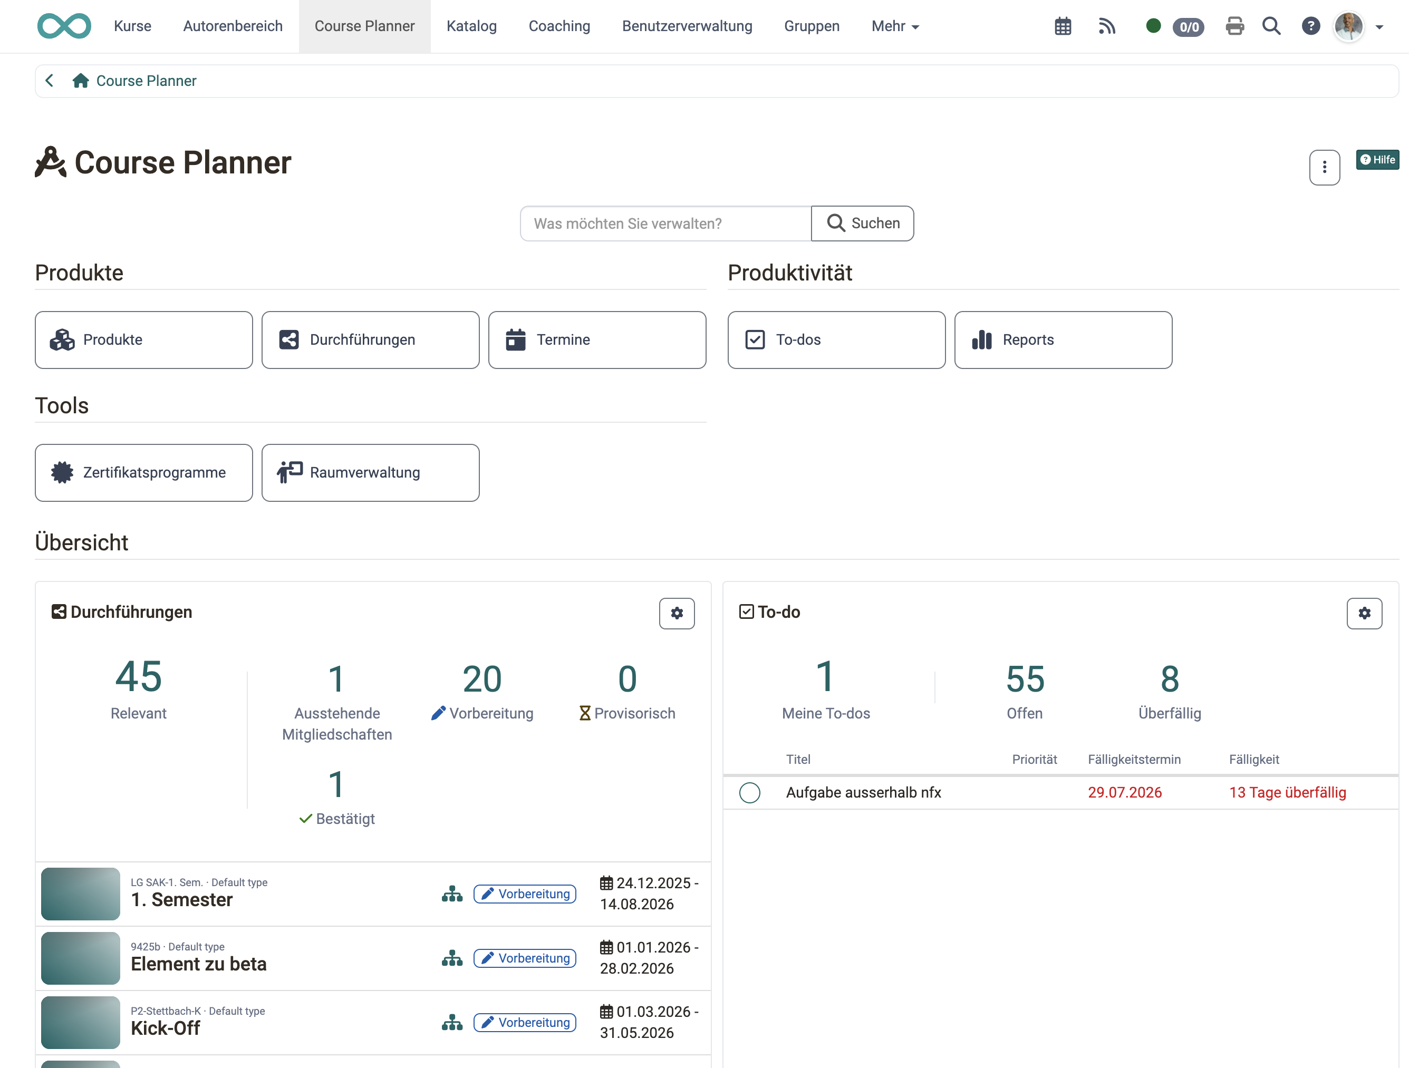Go back with breadcrumb arrow

click(x=49, y=80)
